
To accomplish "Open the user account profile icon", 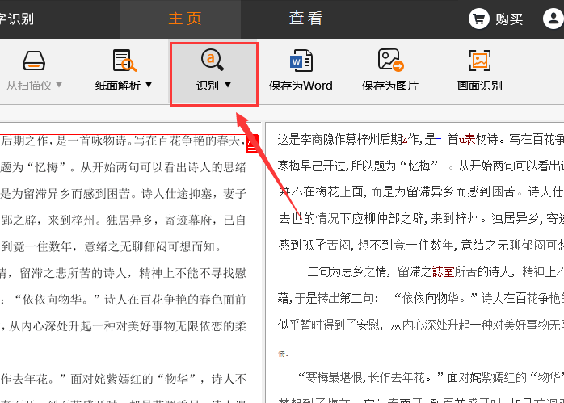I will coord(553,19).
